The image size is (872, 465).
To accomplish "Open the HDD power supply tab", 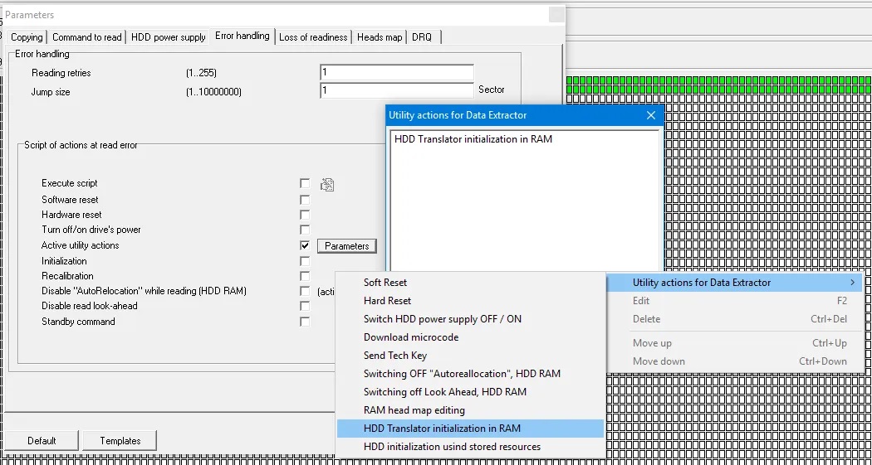I will [x=169, y=37].
